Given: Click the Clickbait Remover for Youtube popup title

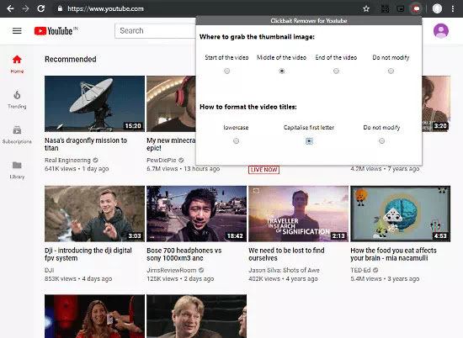Looking at the screenshot, I should tap(309, 21).
